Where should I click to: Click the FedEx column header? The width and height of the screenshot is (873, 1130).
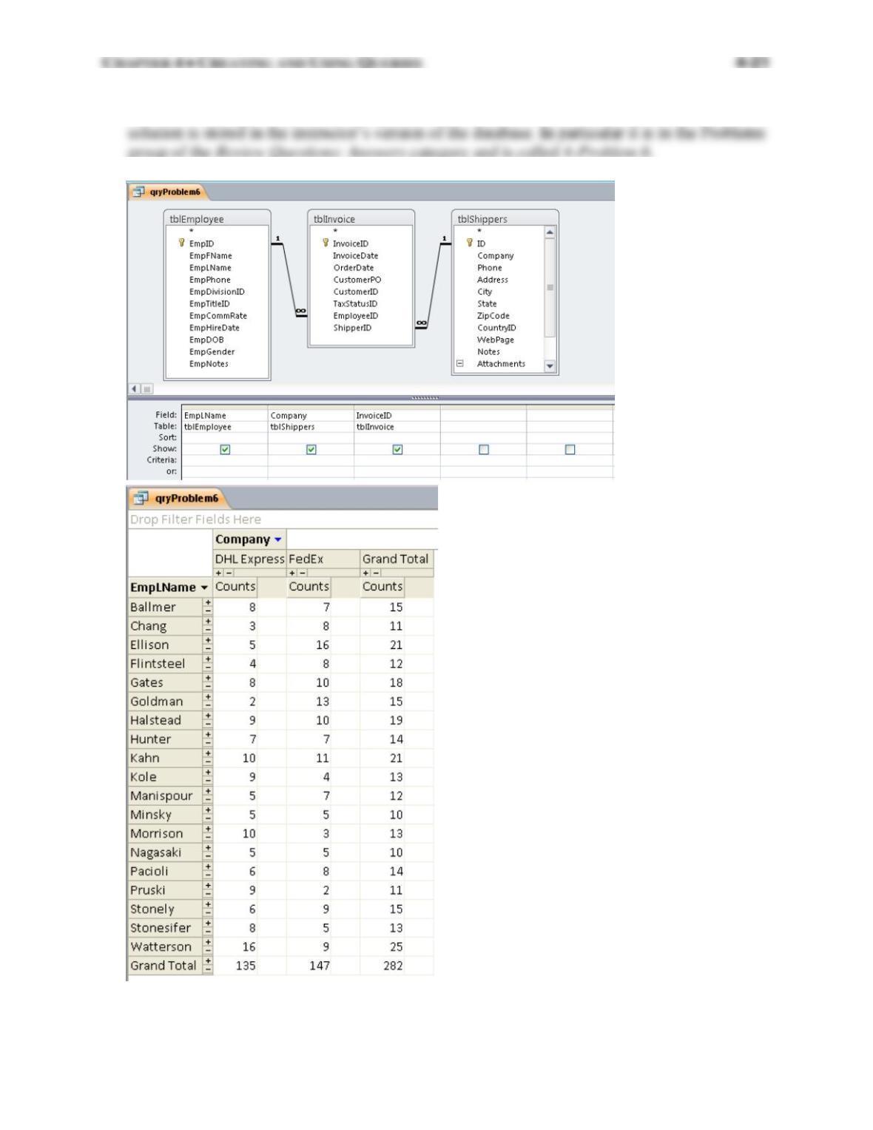(x=323, y=559)
